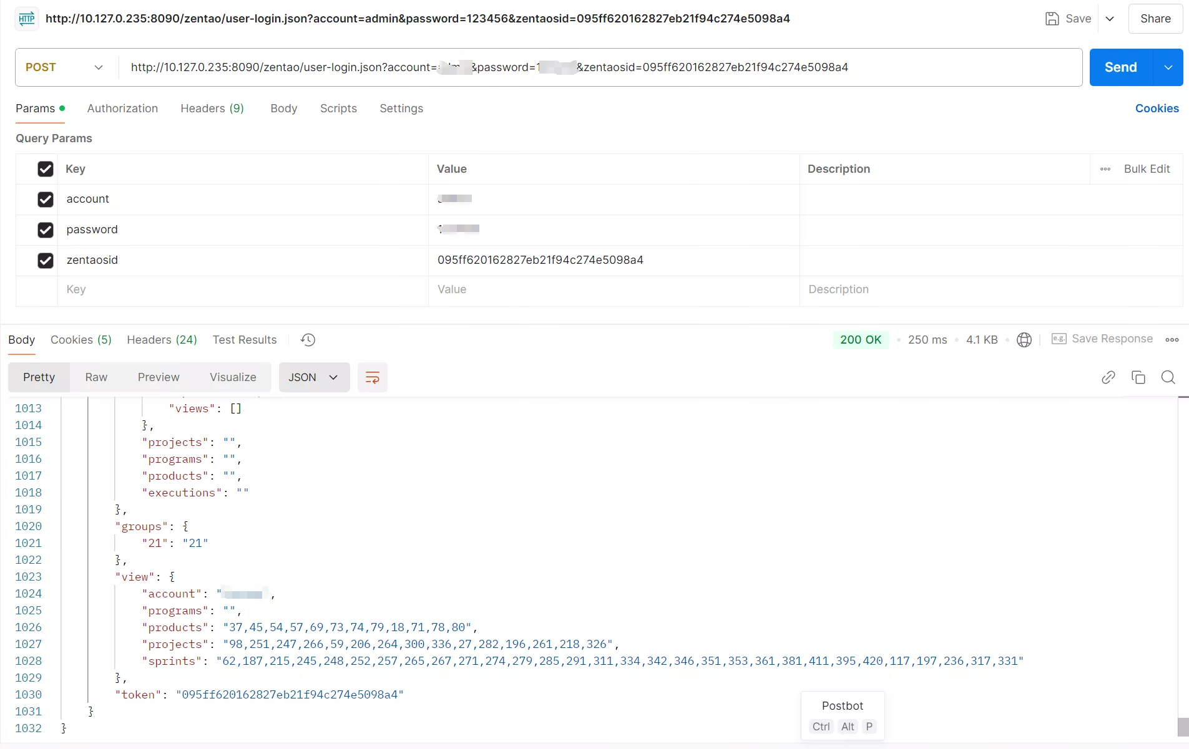The width and height of the screenshot is (1189, 749).
Task: Click the zentaosid value cell
Action: (614, 261)
